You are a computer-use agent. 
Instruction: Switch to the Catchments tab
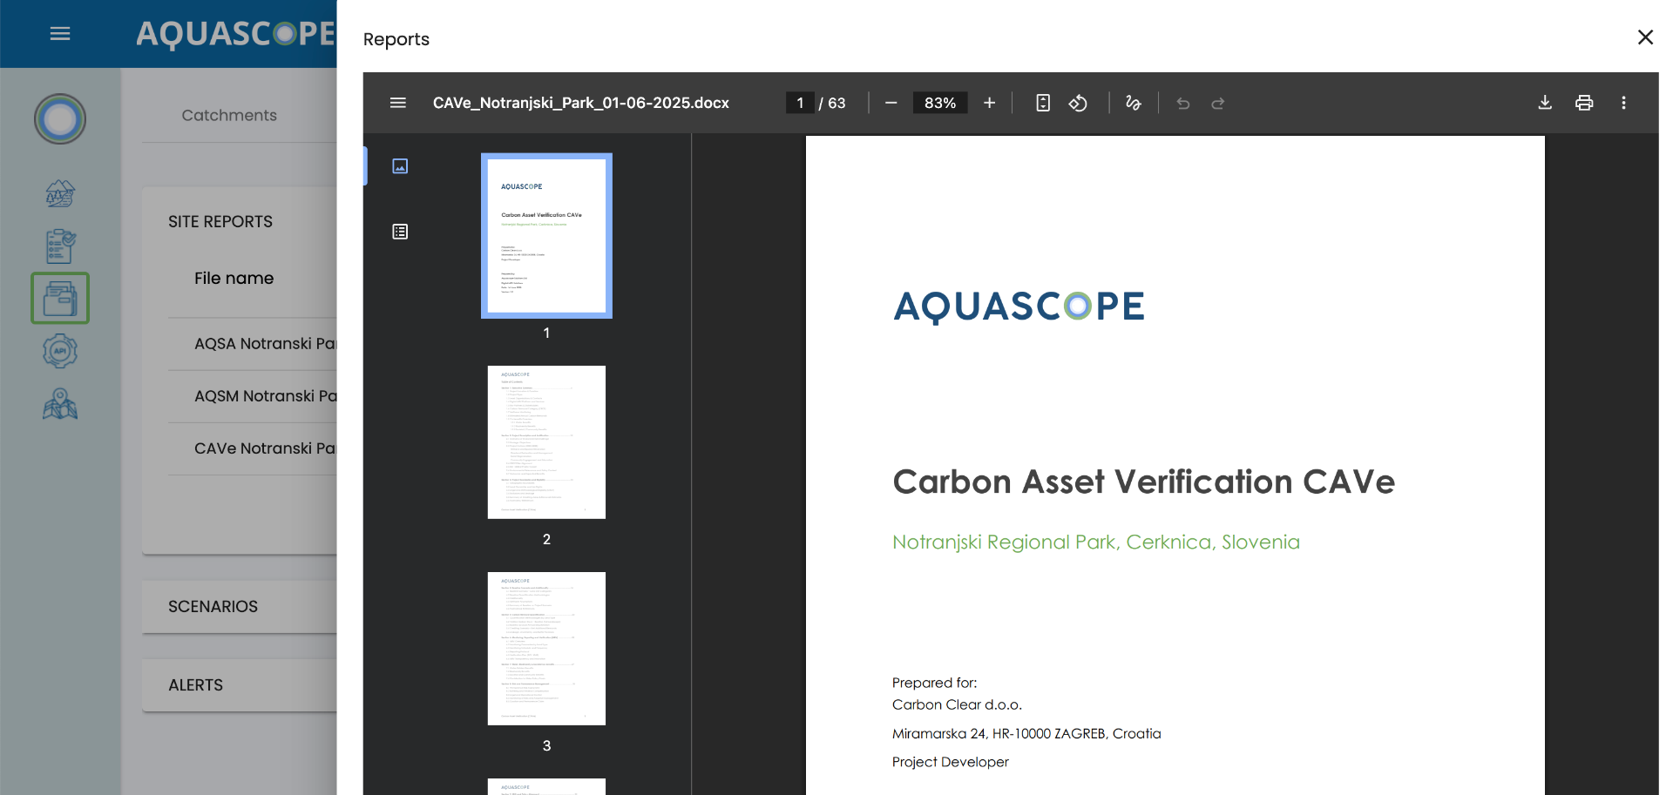[229, 115]
